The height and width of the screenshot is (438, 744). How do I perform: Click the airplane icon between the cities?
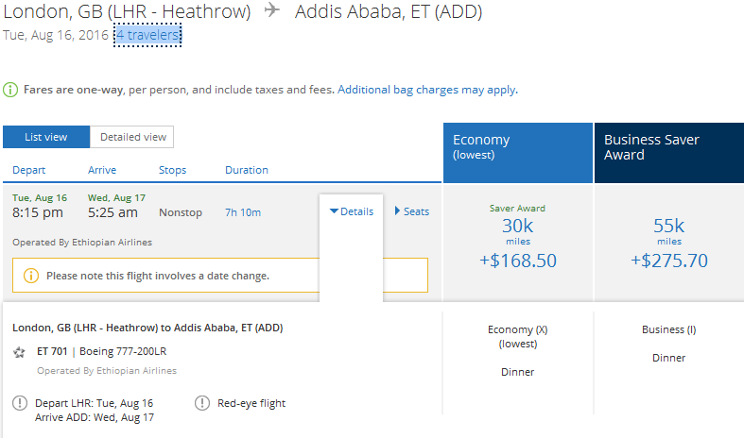click(x=272, y=12)
